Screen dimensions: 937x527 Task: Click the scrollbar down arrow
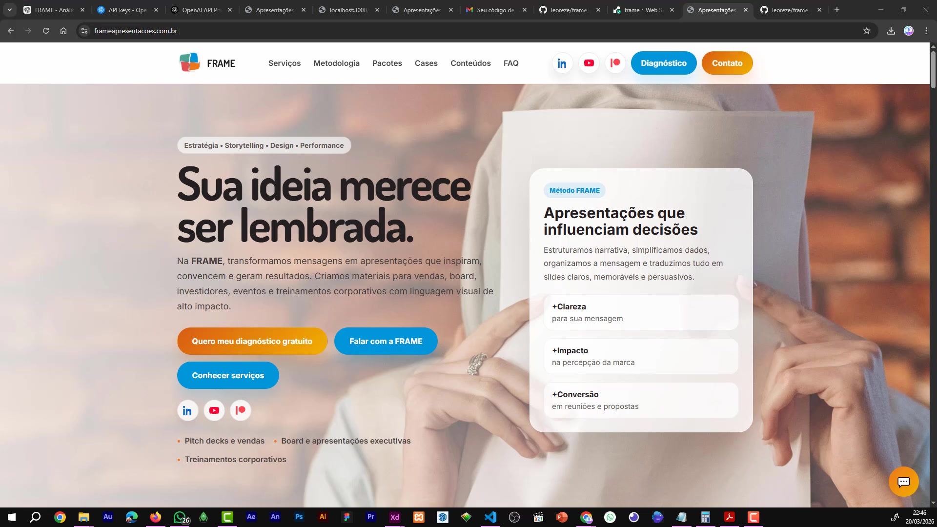(x=933, y=503)
